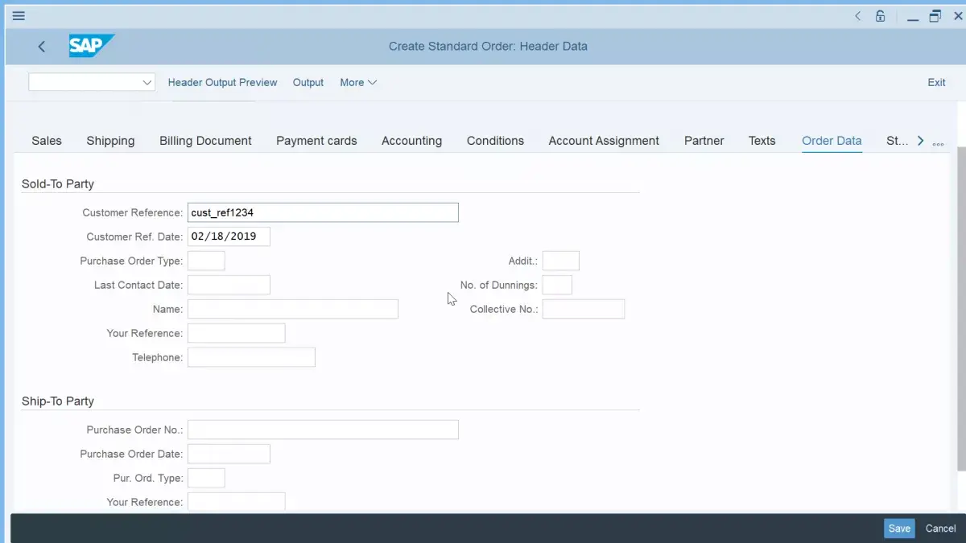Select the Conditions tab
The height and width of the screenshot is (543, 966).
coord(495,140)
